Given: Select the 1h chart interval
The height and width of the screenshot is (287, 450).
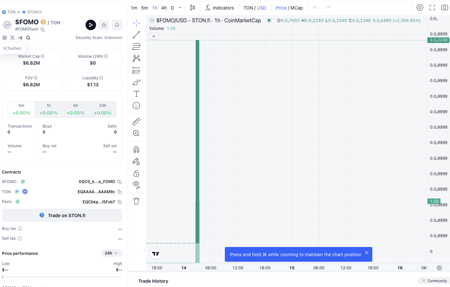Looking at the screenshot, I should 155,8.
